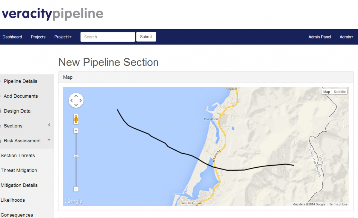358x218 pixels.
Task: Click inside the Search input field
Action: pyautogui.click(x=107, y=37)
